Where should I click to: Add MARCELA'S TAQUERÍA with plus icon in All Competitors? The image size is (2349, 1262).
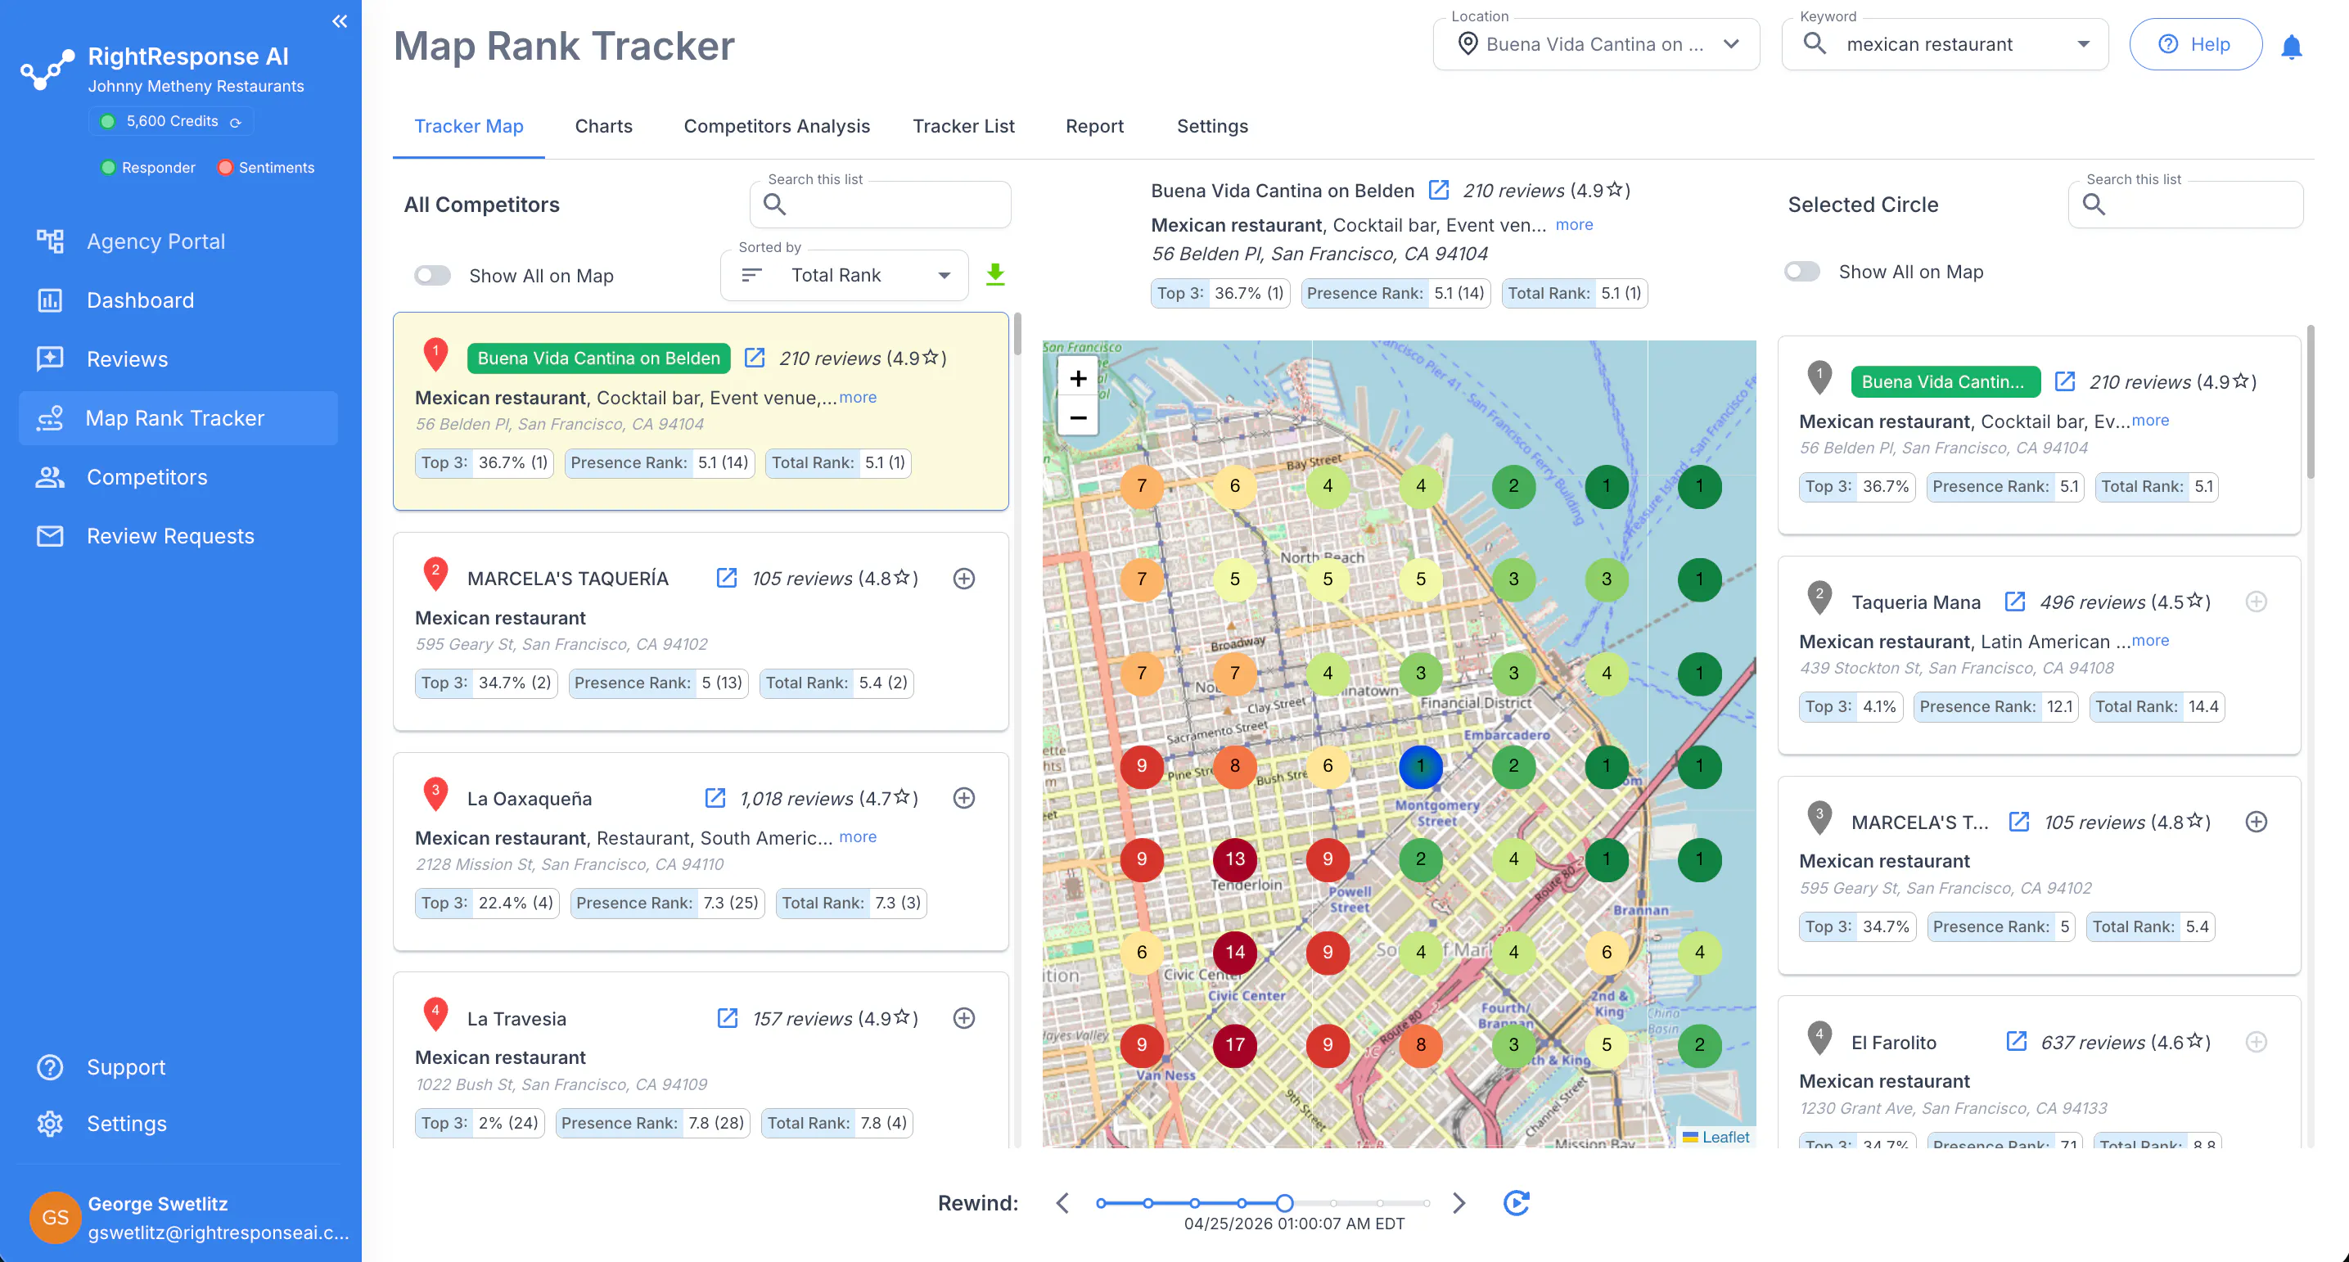coord(964,578)
